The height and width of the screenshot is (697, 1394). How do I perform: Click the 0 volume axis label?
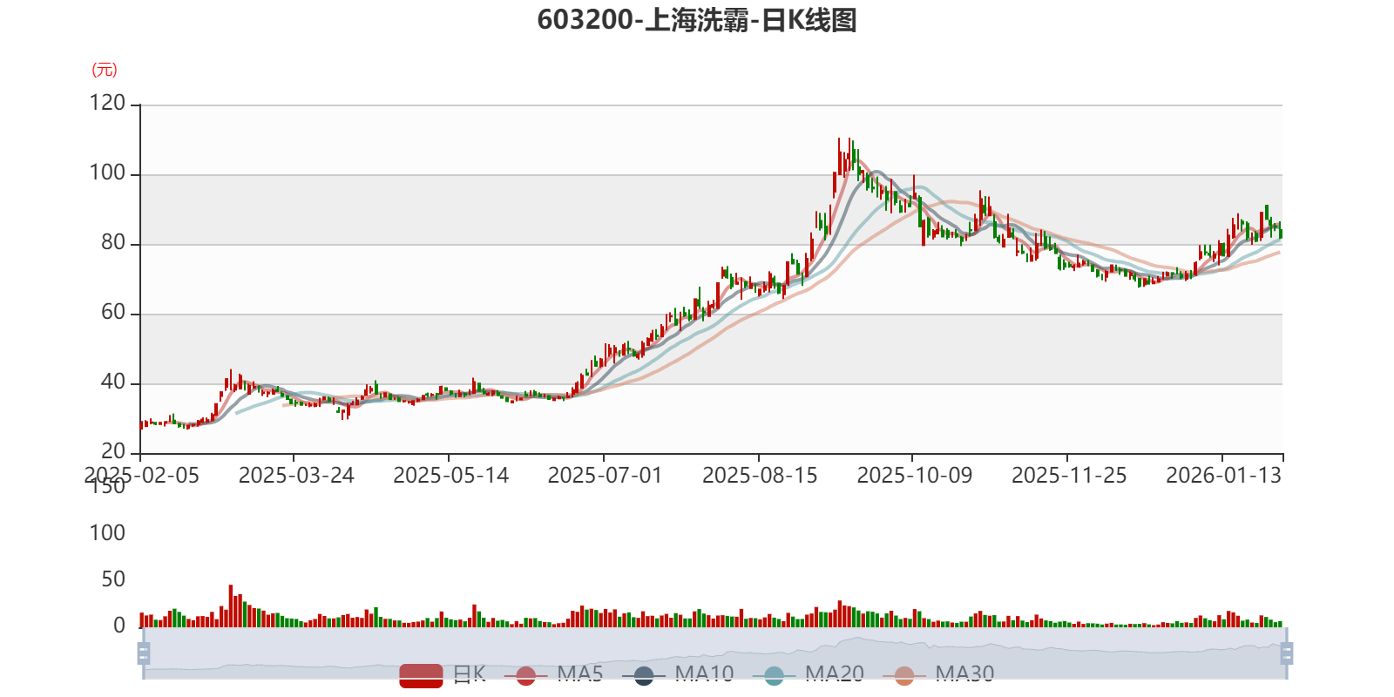[x=119, y=626]
